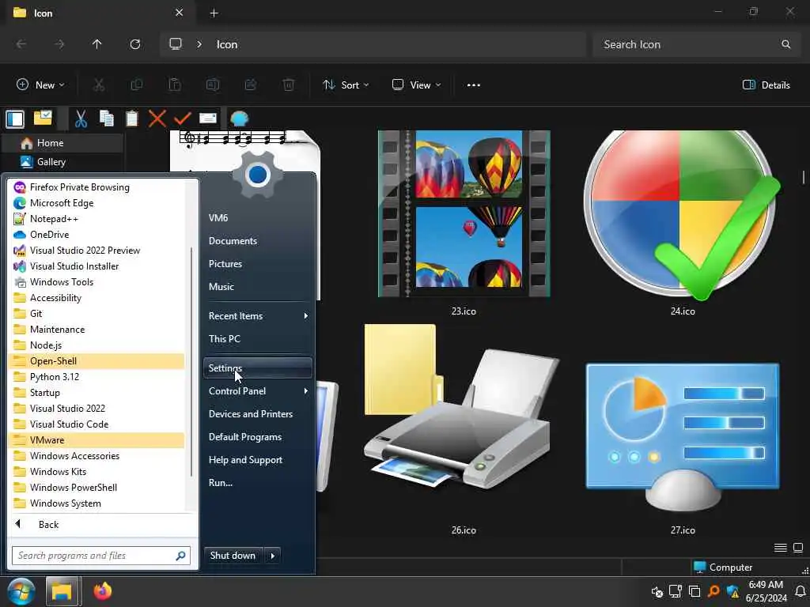The width and height of the screenshot is (810, 607).
Task: Open the notification bell in system tray
Action: tap(800, 591)
